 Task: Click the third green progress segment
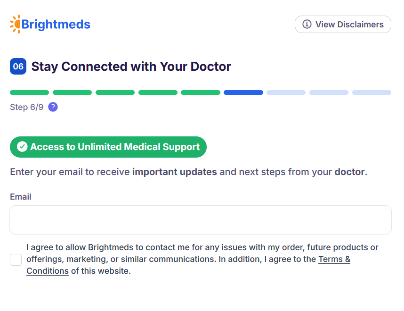tap(115, 92)
